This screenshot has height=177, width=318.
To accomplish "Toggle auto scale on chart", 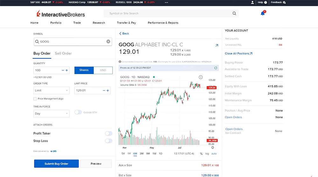I will tap(214, 154).
